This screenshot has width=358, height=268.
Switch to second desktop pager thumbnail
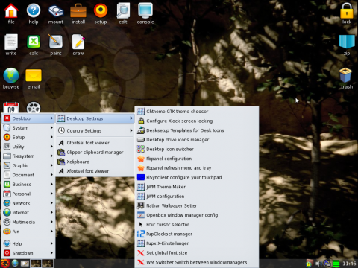point(48,264)
